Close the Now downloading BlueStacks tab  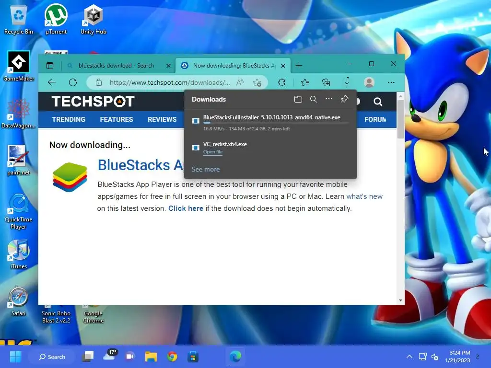point(283,66)
